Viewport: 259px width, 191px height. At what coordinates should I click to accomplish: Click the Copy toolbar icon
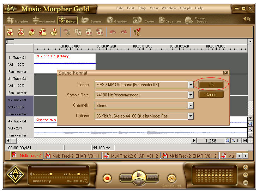tap(78, 32)
